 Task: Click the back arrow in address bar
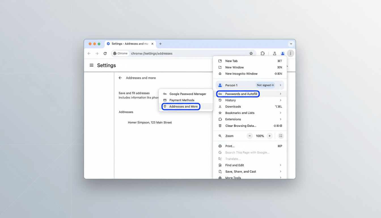[x=89, y=53]
